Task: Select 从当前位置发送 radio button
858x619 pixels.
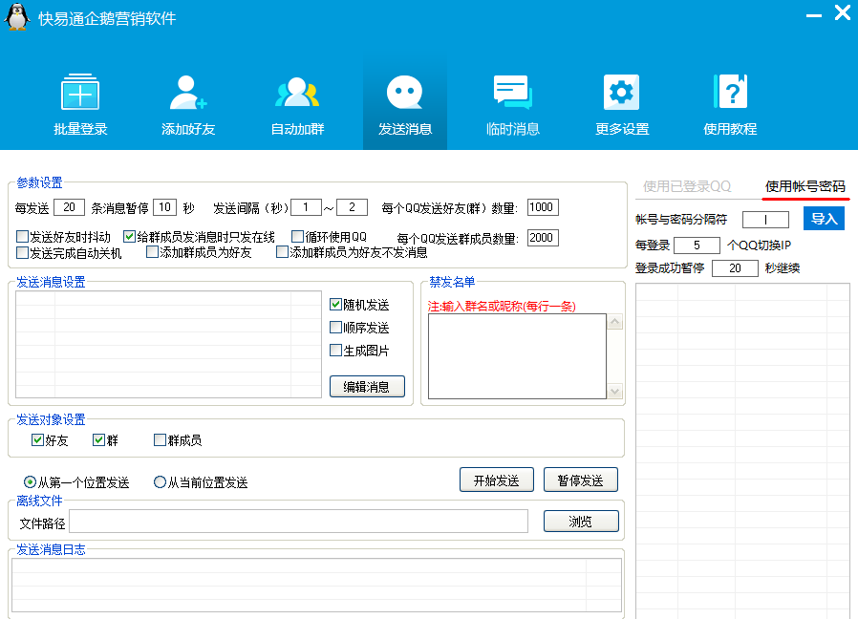Action: tap(160, 482)
